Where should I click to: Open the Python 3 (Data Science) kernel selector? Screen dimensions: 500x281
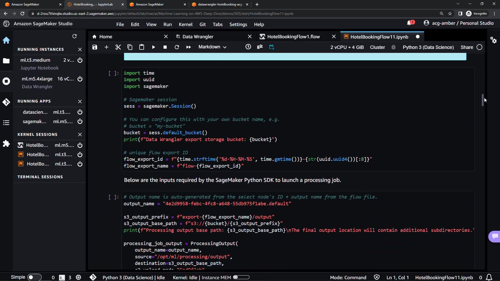click(428, 47)
